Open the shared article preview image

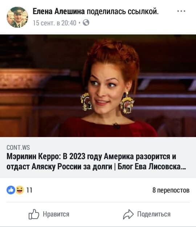coord(98,86)
